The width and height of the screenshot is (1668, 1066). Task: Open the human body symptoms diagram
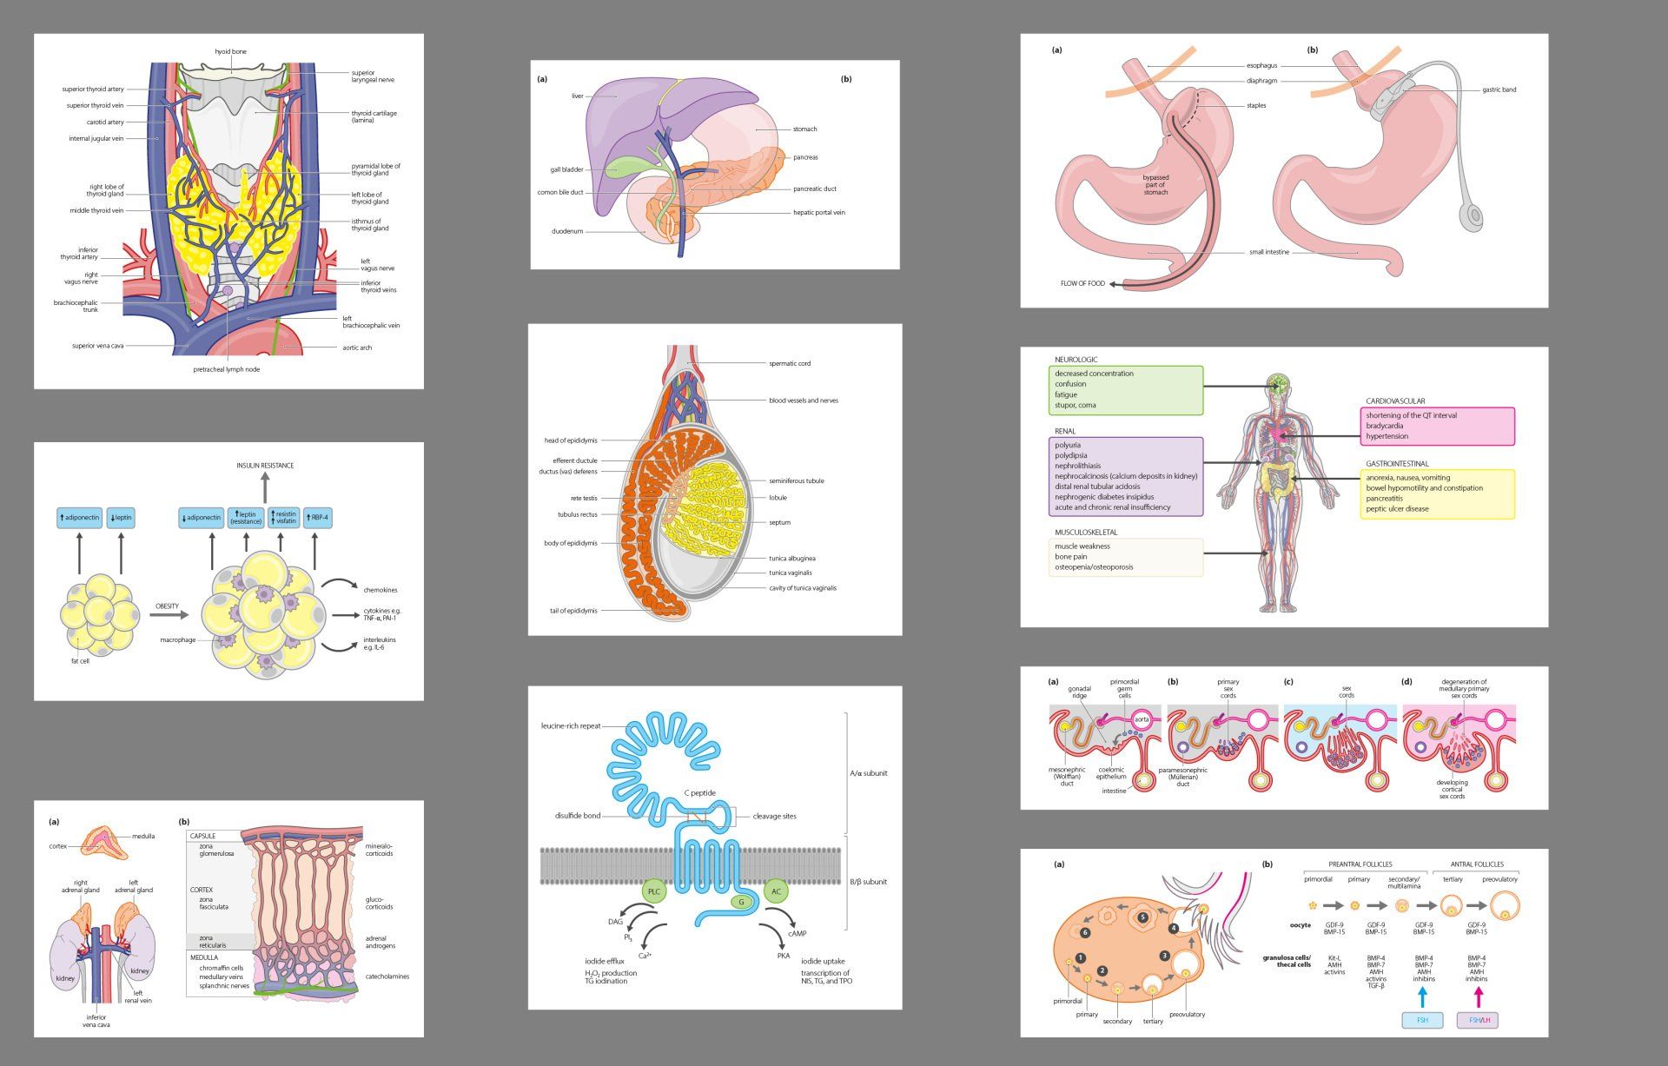click(x=1284, y=487)
